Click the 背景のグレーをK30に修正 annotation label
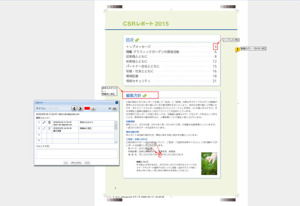This screenshot has height=206, width=300. pos(254,48)
